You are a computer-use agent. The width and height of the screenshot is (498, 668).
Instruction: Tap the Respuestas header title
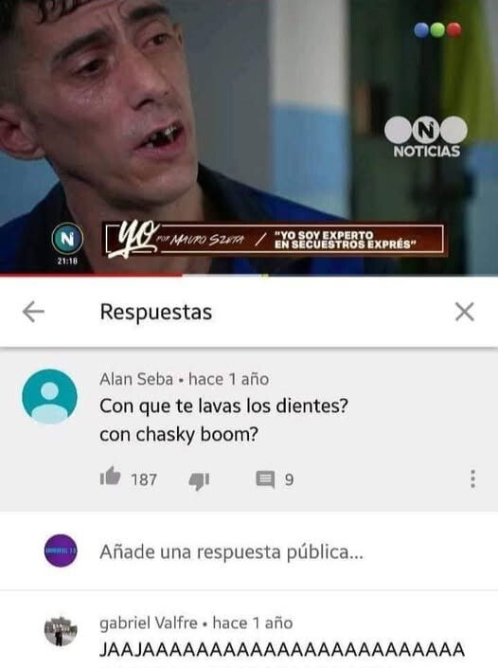(x=156, y=312)
